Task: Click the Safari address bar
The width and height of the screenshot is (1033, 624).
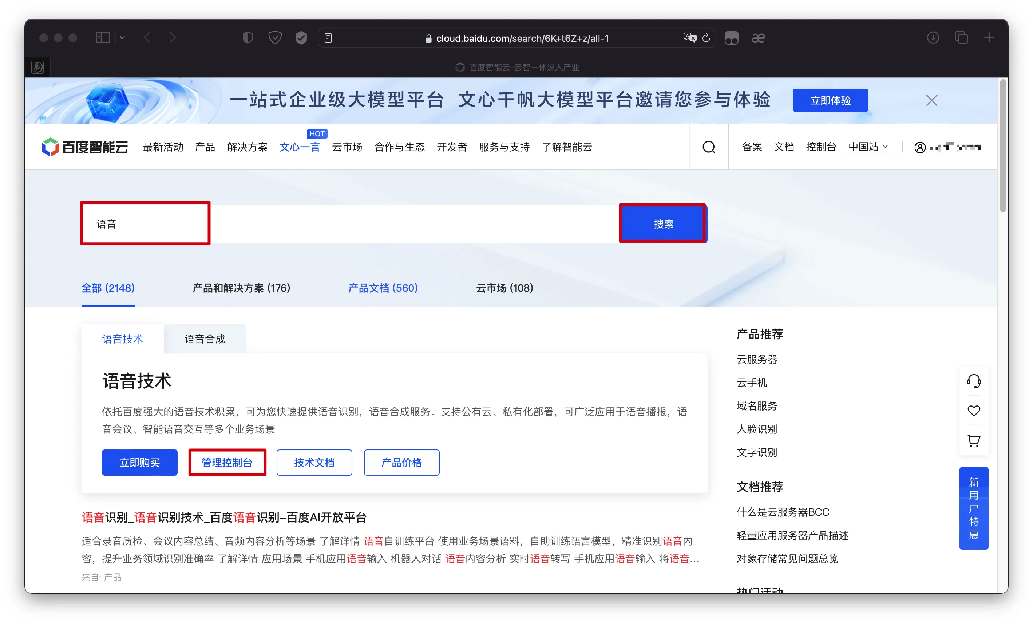Action: pos(516,38)
